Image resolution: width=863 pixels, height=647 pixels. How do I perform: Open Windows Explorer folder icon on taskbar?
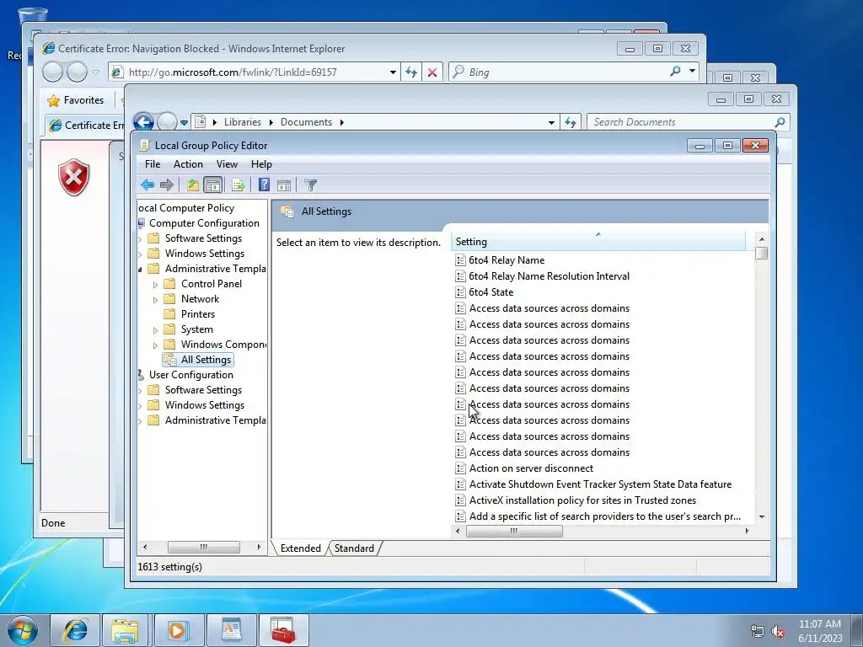(125, 630)
